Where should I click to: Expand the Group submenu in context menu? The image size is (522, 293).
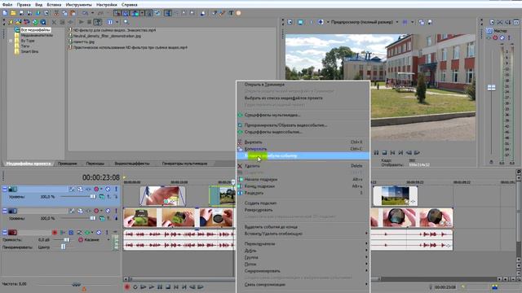(303, 257)
